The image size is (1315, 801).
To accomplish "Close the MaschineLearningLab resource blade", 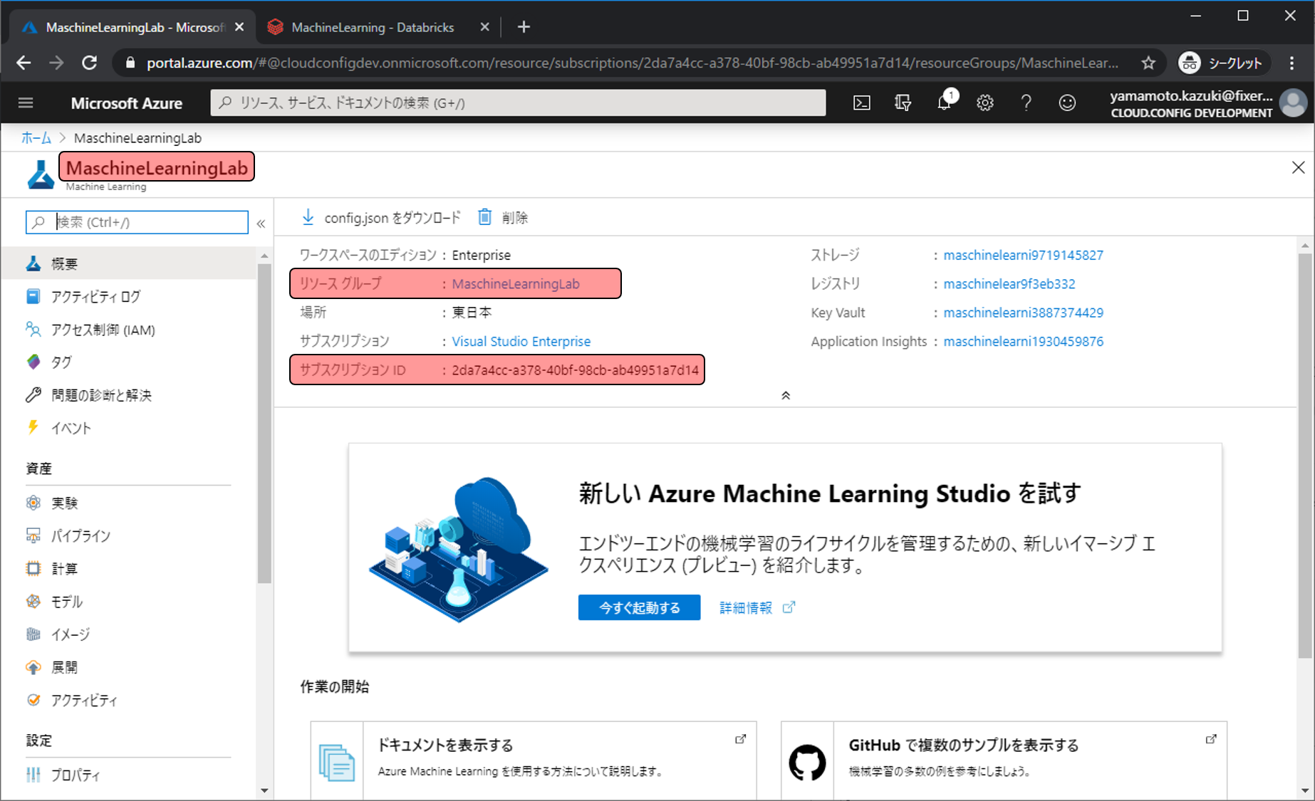I will click(x=1298, y=167).
